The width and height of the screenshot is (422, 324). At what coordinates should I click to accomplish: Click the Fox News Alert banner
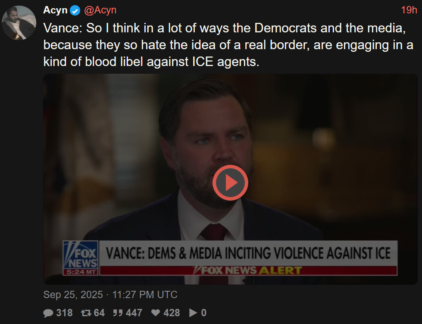coord(248,271)
